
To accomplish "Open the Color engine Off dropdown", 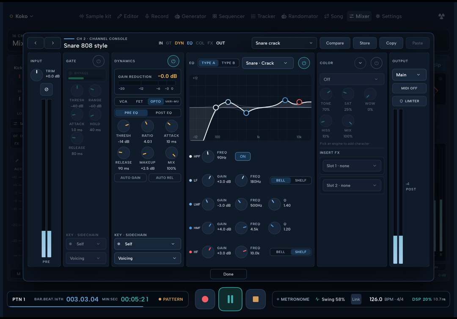I will [352, 79].
